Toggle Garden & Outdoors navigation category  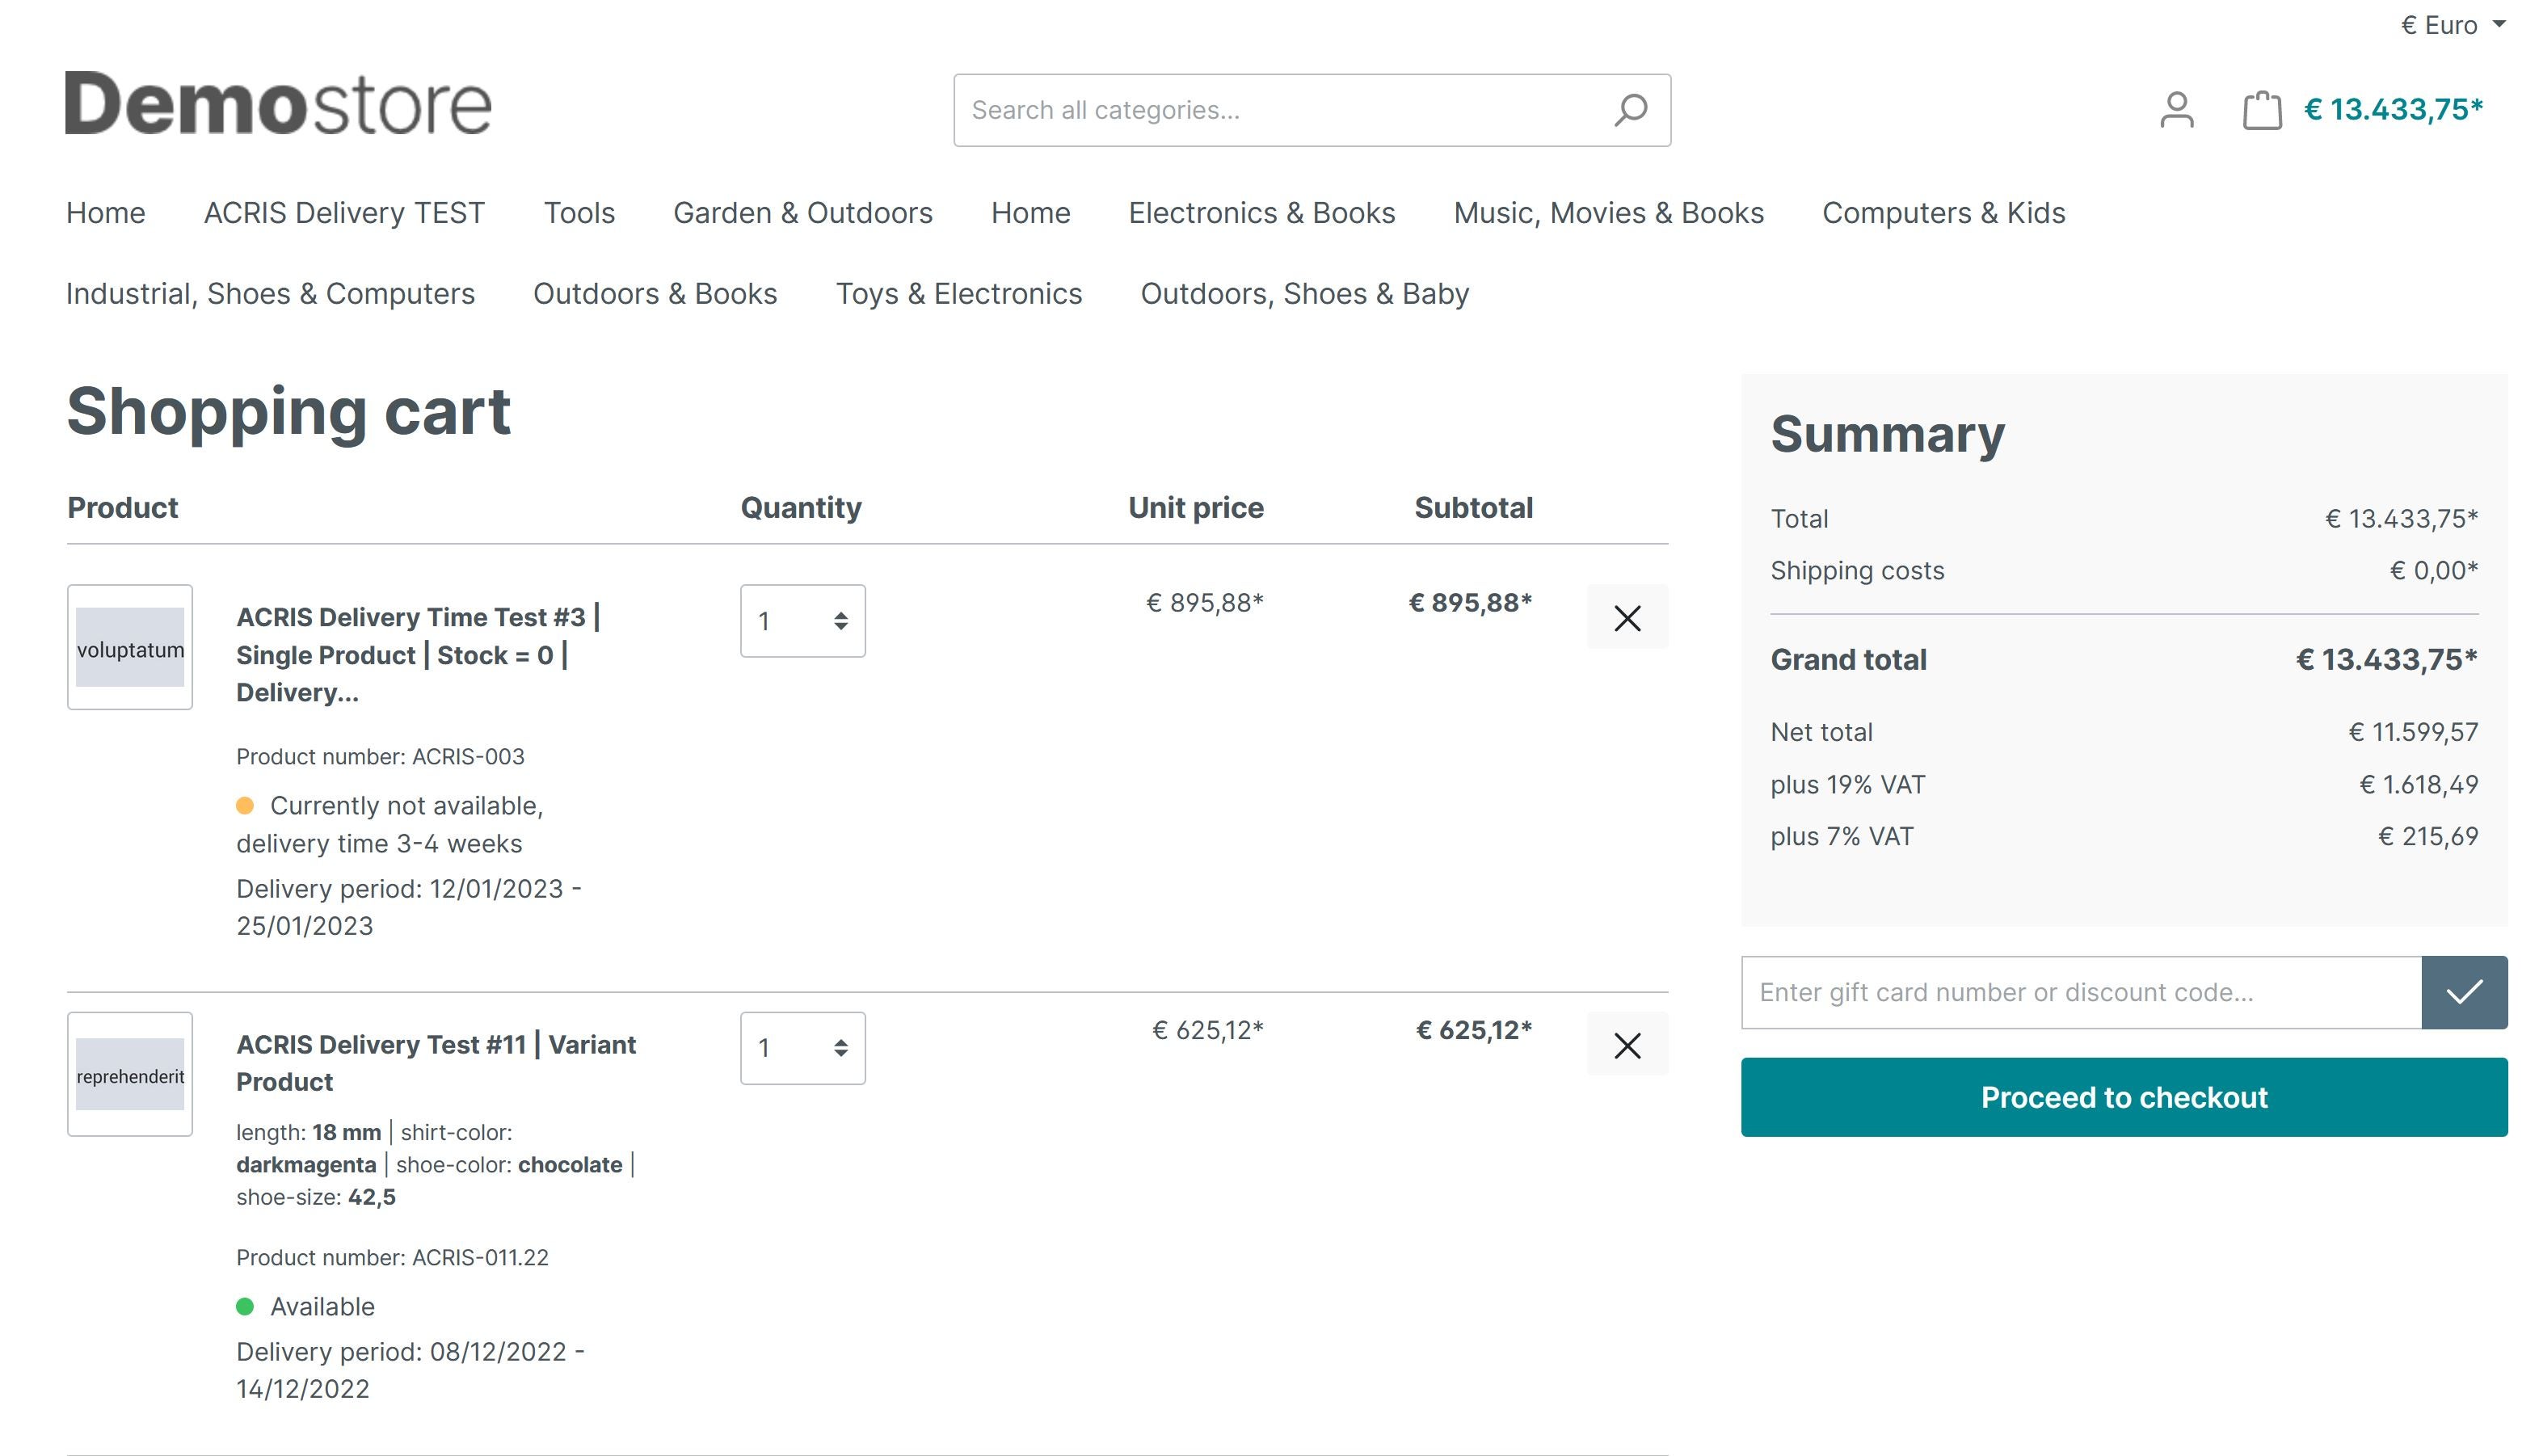tap(802, 213)
